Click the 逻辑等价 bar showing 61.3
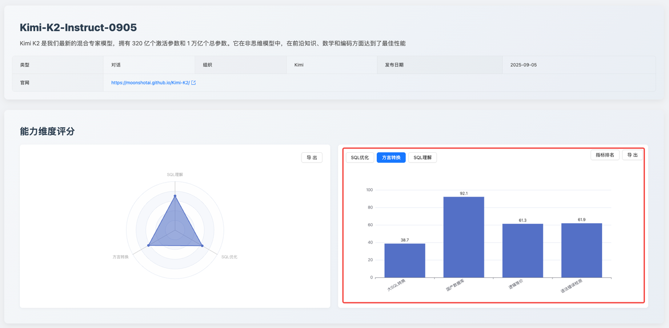This screenshot has height=328, width=669. click(523, 250)
